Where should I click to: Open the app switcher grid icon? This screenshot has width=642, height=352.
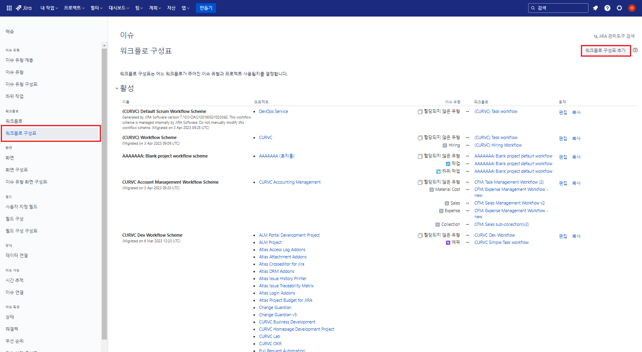coord(9,8)
